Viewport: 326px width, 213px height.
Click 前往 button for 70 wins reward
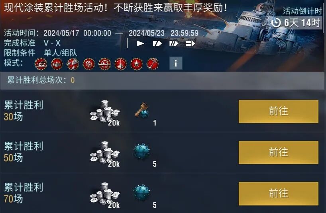click(x=279, y=193)
